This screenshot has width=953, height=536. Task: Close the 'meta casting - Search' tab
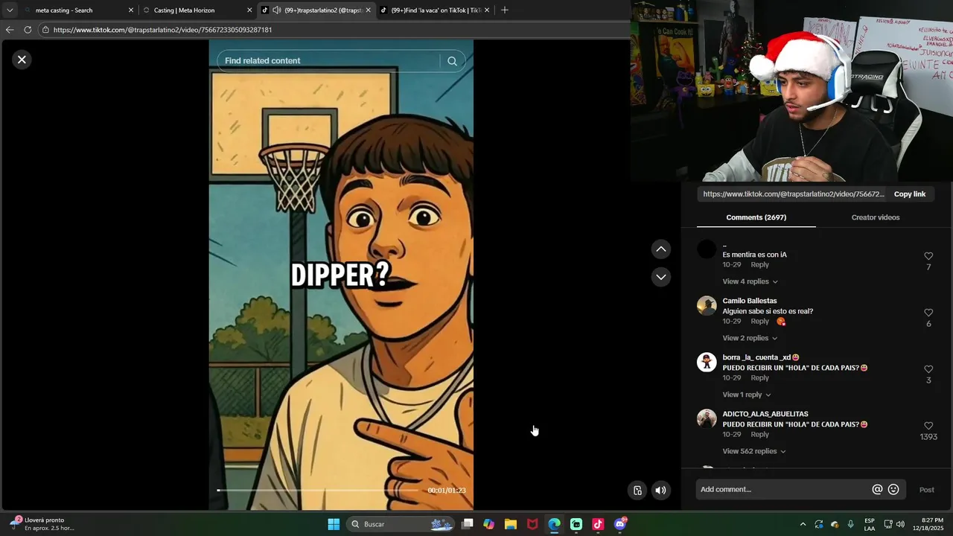coord(131,10)
